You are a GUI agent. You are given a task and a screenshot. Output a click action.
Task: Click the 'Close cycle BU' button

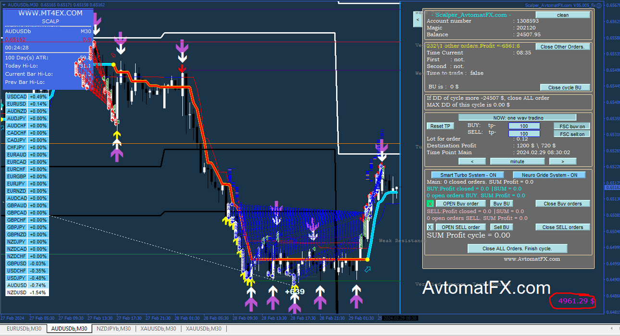pos(565,87)
